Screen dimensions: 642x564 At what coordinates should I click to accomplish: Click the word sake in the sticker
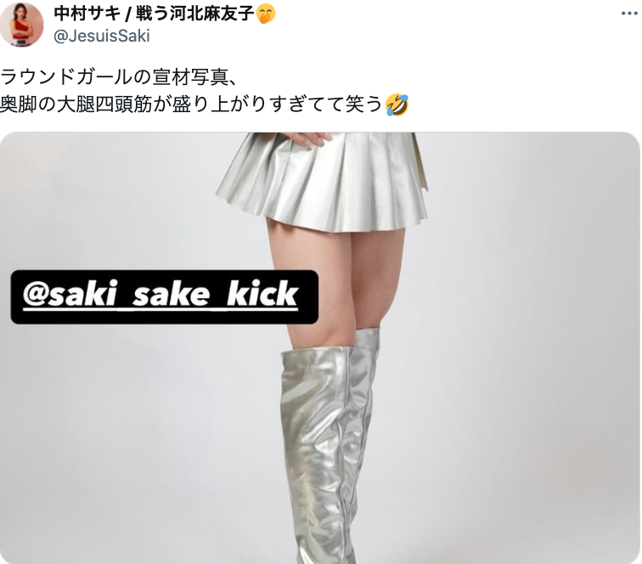tap(171, 295)
